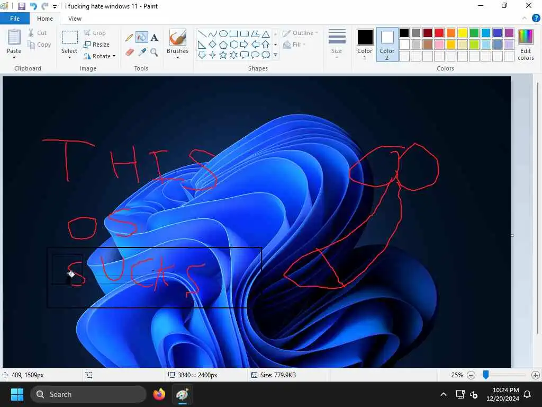Open the Windows Start menu

click(17, 394)
